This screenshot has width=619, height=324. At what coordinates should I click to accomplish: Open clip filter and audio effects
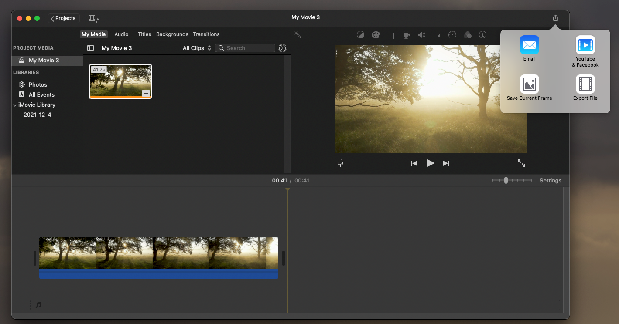(468, 35)
